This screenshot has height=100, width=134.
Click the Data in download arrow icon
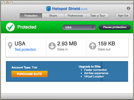pos(52,46)
